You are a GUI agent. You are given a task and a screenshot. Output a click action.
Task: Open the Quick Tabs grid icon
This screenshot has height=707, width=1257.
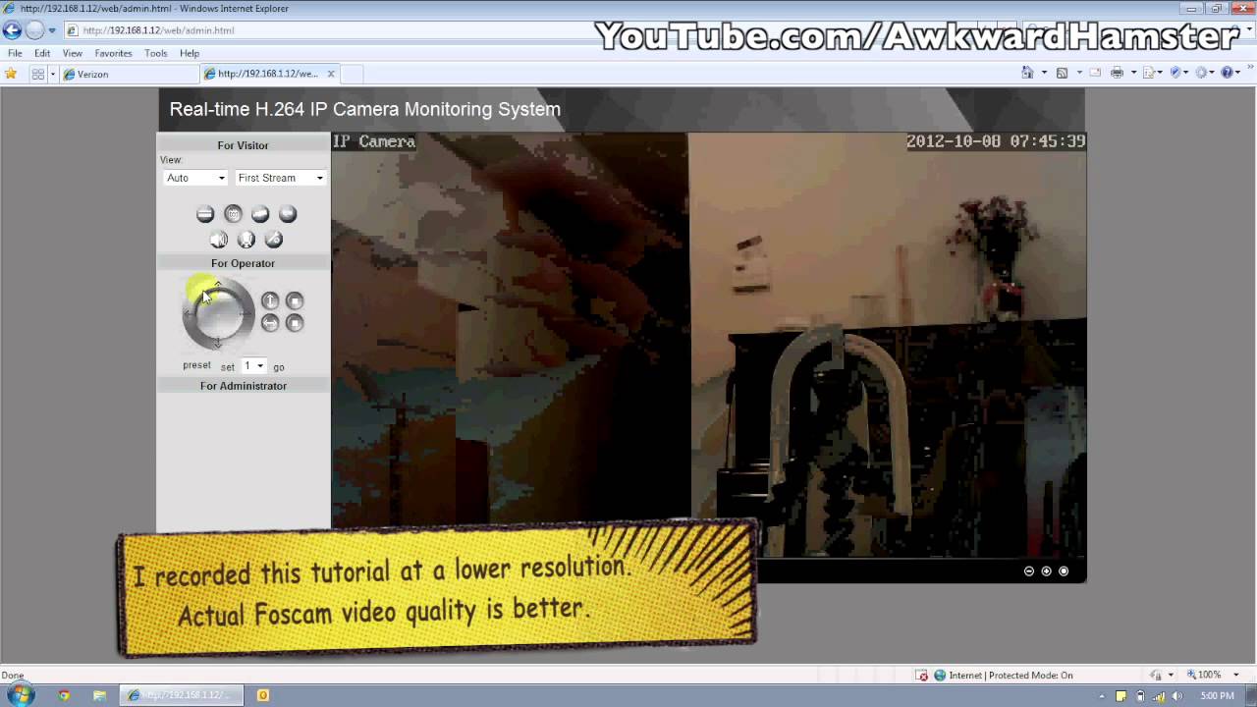tap(37, 74)
